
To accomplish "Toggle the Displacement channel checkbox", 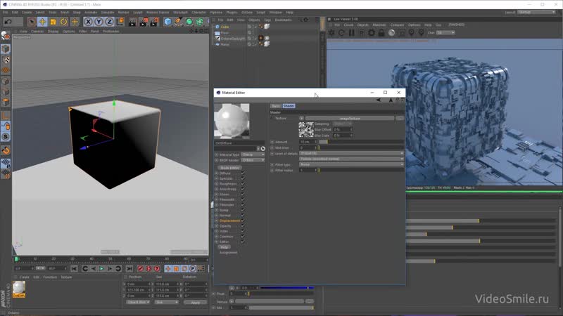I will click(x=243, y=220).
